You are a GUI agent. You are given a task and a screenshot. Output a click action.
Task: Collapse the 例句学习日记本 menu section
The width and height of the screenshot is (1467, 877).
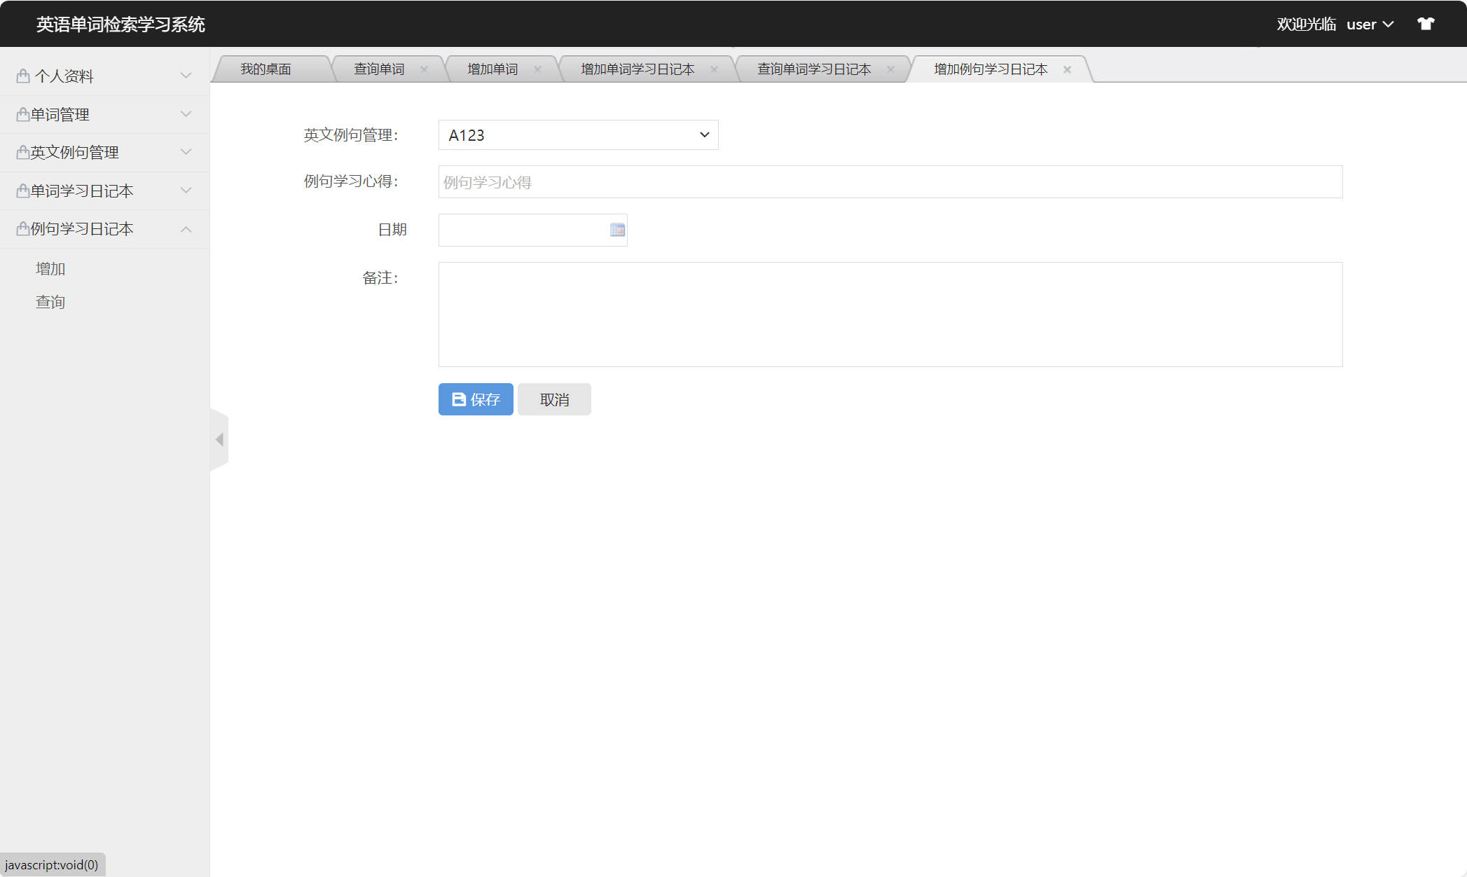[x=185, y=228]
